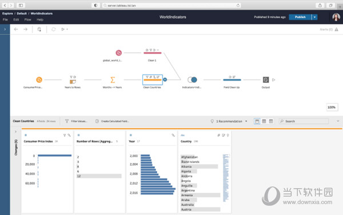Viewport: 343px width, 215px height.
Task: Select Argentina in Country list
Action: (x=188, y=190)
